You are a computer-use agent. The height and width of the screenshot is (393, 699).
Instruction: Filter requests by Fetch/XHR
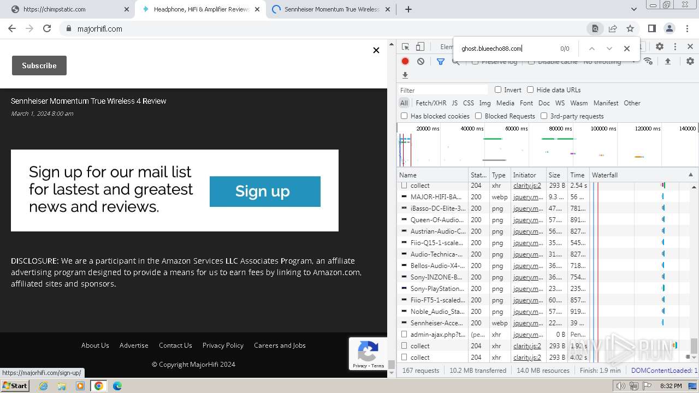tap(431, 103)
